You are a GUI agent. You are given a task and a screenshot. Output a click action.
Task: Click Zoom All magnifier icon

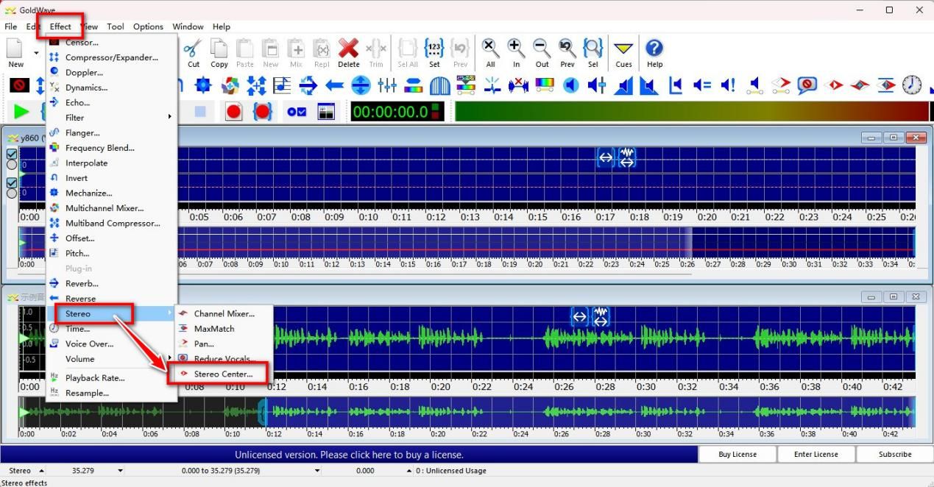tap(490, 53)
